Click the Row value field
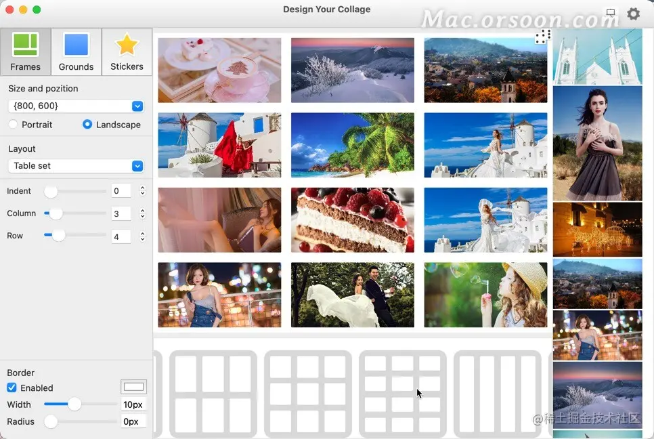The width and height of the screenshot is (654, 439). pyautogui.click(x=121, y=236)
